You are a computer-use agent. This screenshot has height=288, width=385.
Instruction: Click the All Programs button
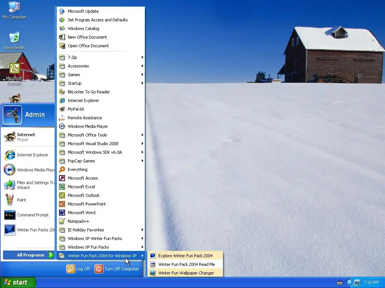coord(29,255)
